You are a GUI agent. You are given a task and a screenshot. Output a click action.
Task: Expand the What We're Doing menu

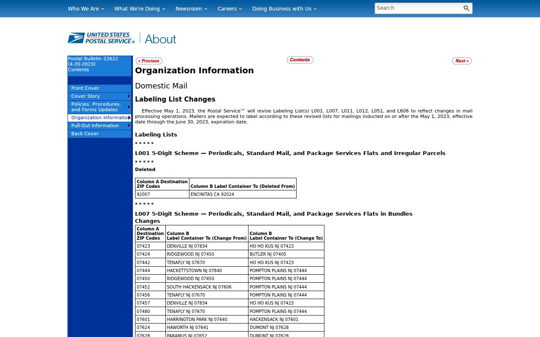coord(140,8)
